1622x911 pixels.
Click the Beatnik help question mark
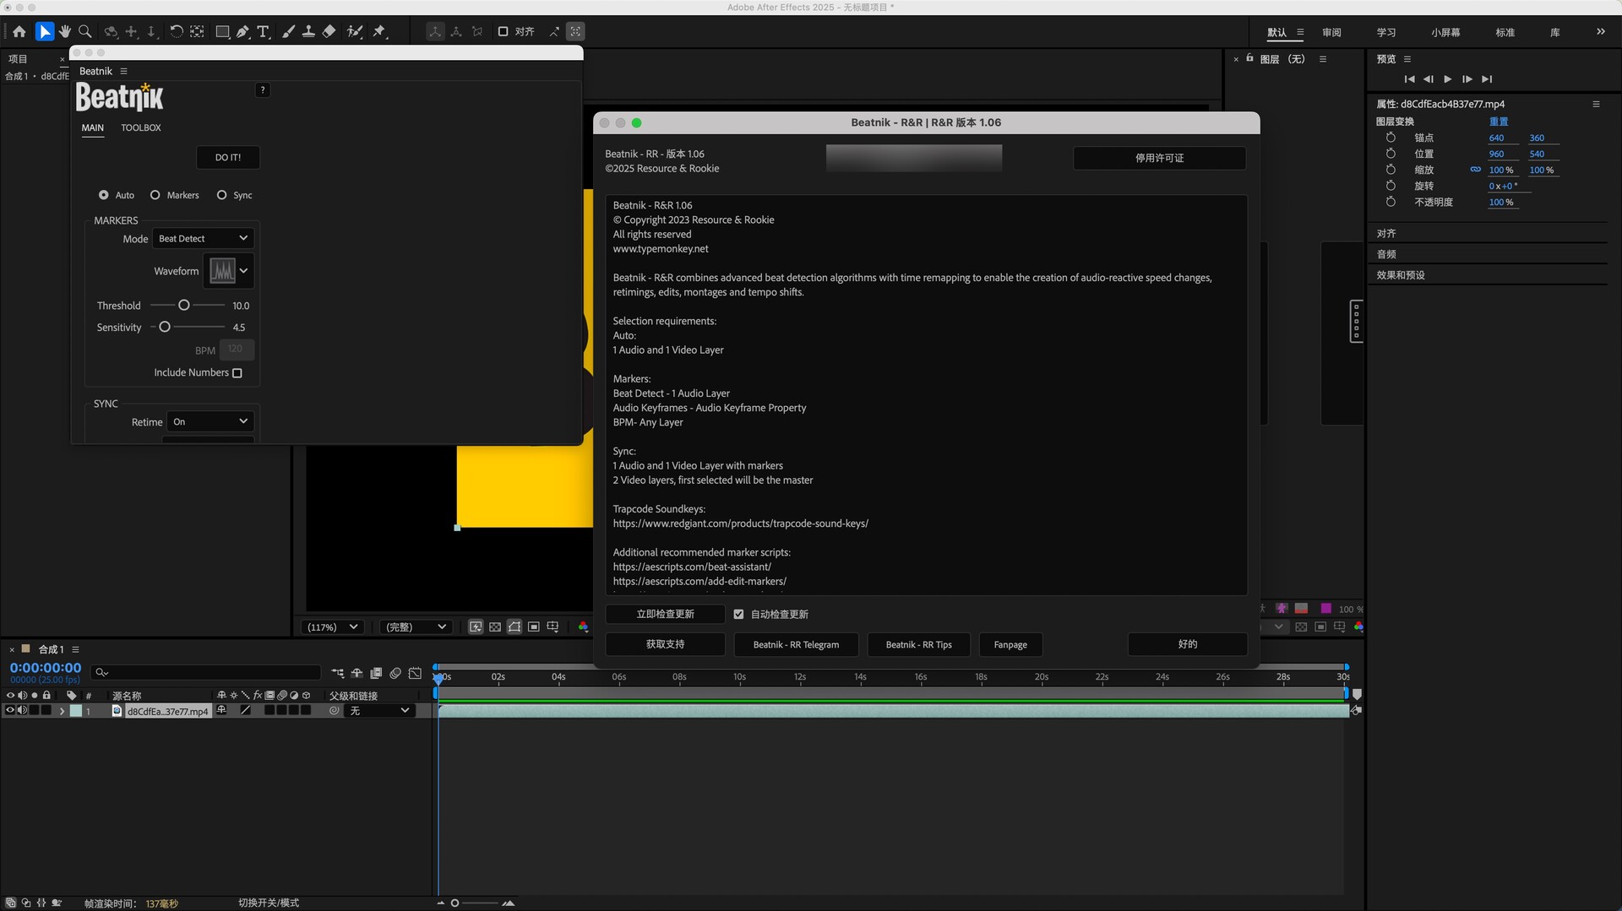(263, 90)
